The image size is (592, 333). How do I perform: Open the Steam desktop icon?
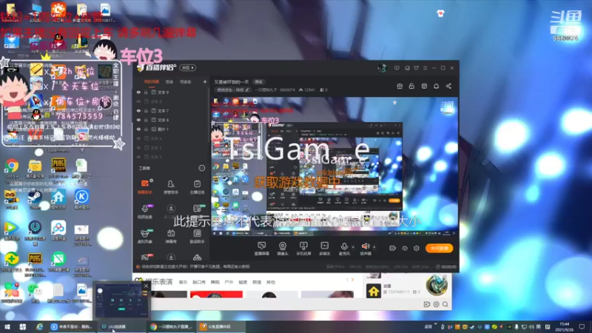pos(35,200)
